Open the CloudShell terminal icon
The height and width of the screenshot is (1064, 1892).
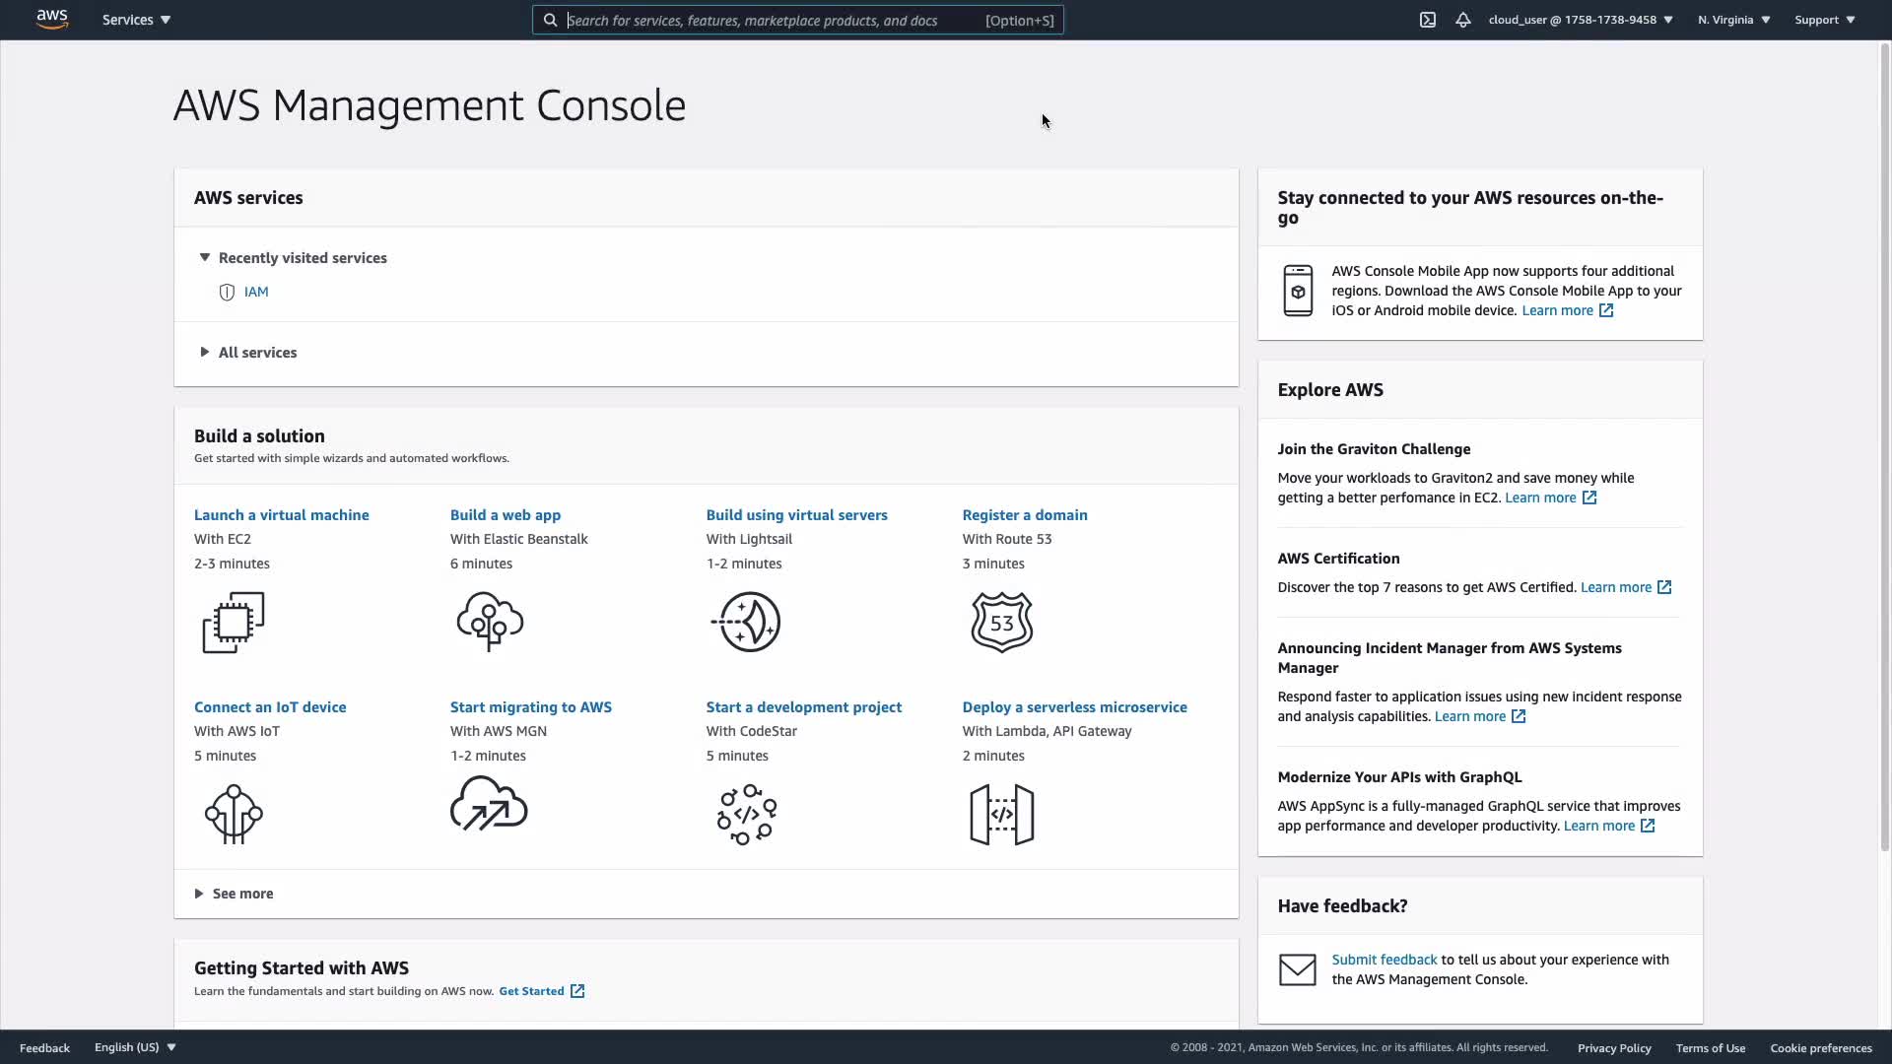coord(1427,20)
